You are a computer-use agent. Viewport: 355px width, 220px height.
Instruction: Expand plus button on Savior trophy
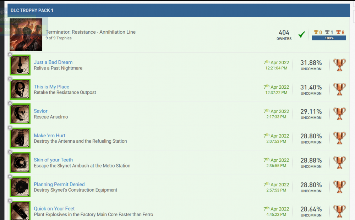click(10, 104)
